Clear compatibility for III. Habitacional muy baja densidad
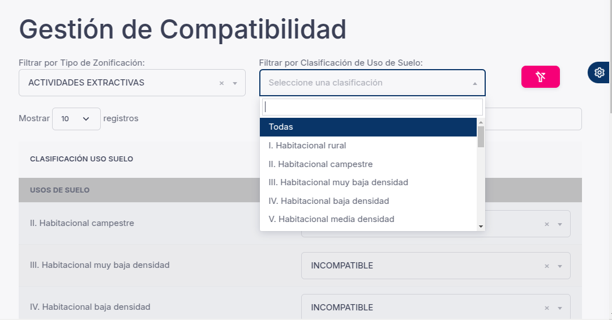The image size is (612, 320). 547,266
